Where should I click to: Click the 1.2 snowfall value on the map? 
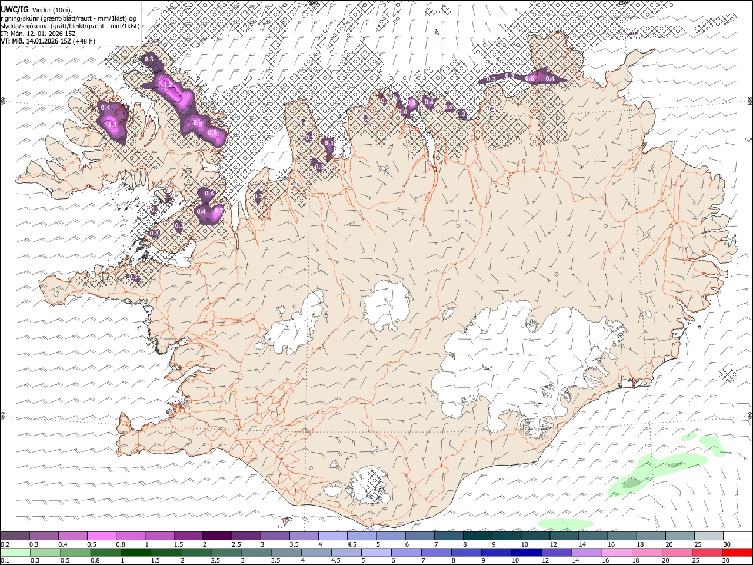168,85
